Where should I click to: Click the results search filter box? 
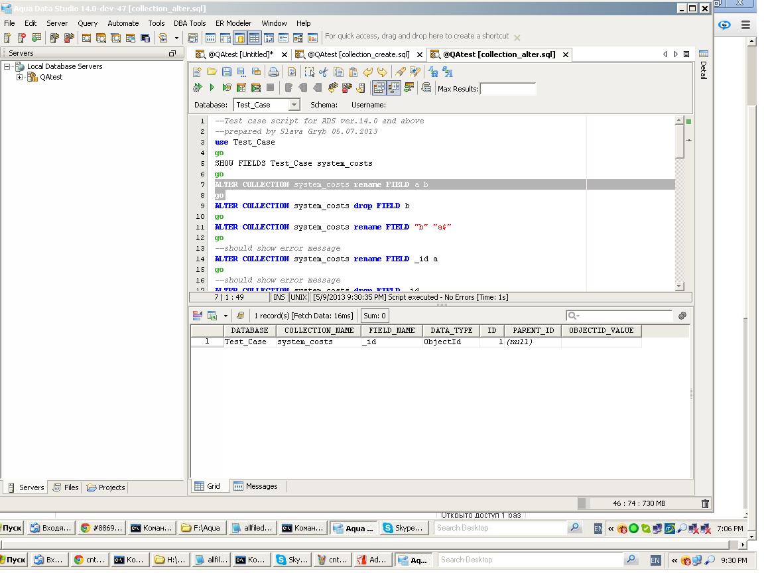click(619, 316)
